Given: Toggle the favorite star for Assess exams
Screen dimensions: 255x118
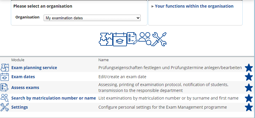Looking at the screenshot, I should tap(249, 88).
